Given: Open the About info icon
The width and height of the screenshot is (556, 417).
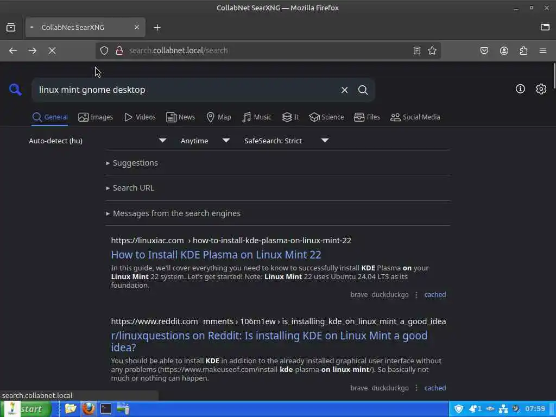Looking at the screenshot, I should (x=520, y=89).
